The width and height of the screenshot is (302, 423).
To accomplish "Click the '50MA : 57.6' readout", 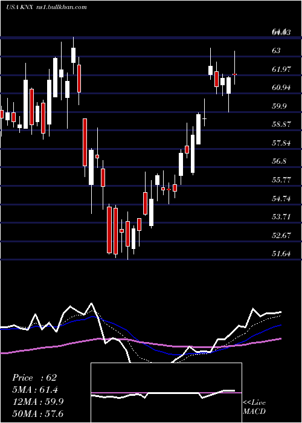I will click(x=38, y=413).
